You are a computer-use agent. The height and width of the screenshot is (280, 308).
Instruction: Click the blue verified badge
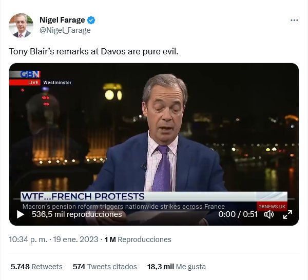coord(91,21)
